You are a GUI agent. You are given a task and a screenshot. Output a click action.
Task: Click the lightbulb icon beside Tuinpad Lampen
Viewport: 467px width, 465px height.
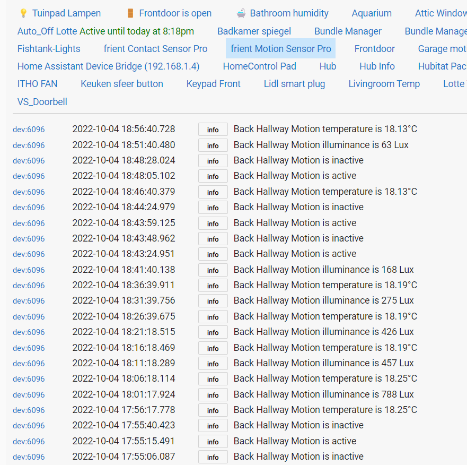(x=23, y=13)
